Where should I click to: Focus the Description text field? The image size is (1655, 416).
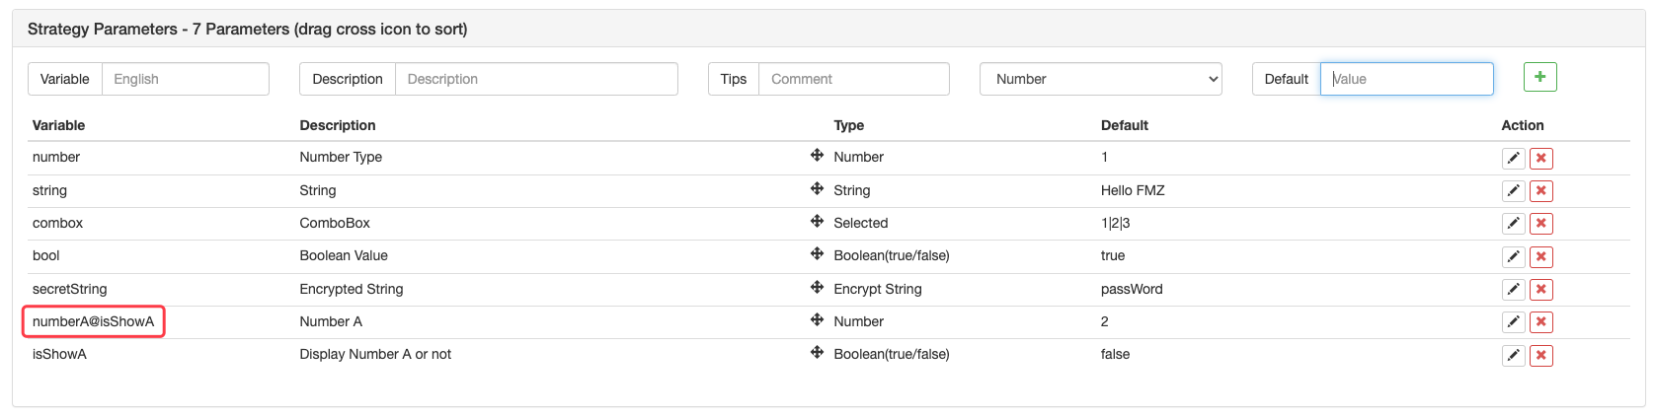pos(536,79)
